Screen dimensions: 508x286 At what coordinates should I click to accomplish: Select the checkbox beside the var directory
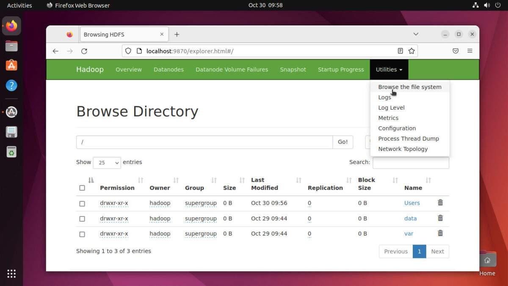tap(82, 234)
